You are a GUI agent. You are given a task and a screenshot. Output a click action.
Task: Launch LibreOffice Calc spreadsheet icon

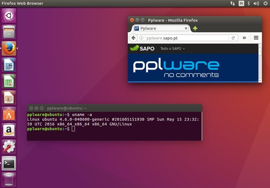pos(9,81)
